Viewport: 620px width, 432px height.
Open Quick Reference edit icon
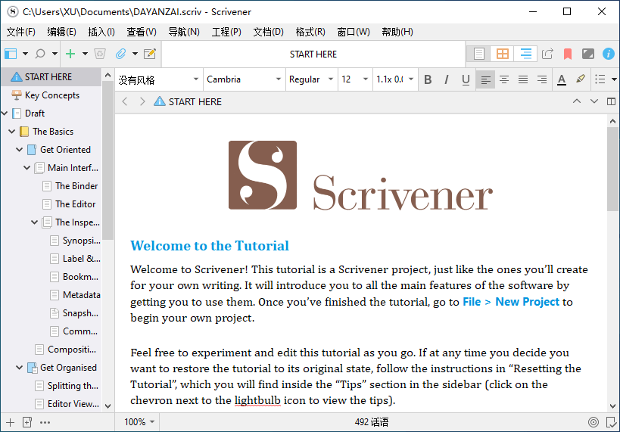(x=150, y=54)
